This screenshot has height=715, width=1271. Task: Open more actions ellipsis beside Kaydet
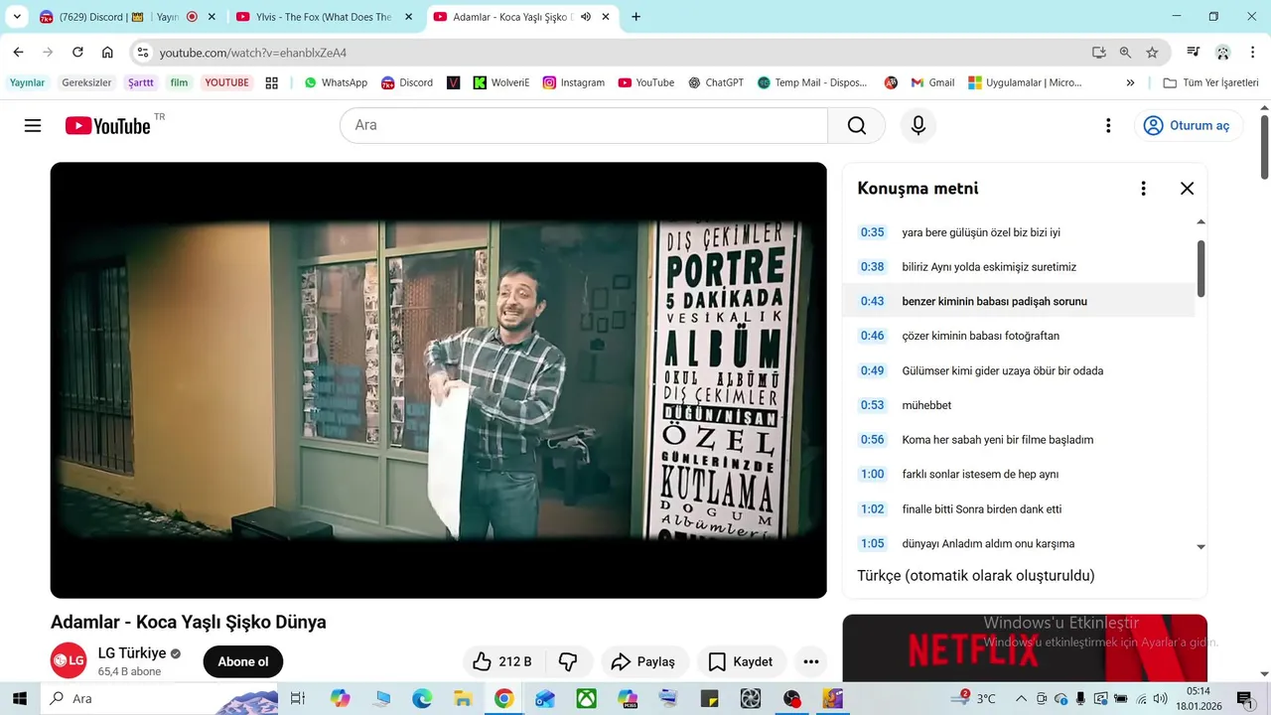point(811,661)
